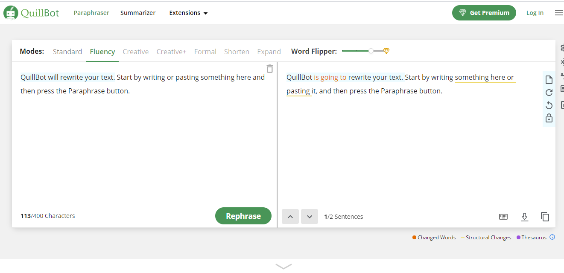Click the premium diamond on Word Flipper

[x=386, y=51]
